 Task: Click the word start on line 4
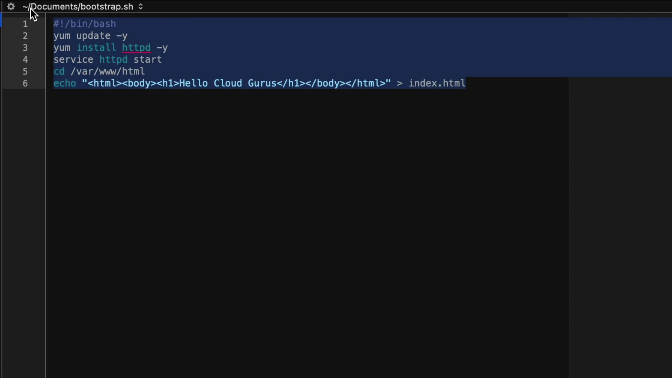click(148, 59)
